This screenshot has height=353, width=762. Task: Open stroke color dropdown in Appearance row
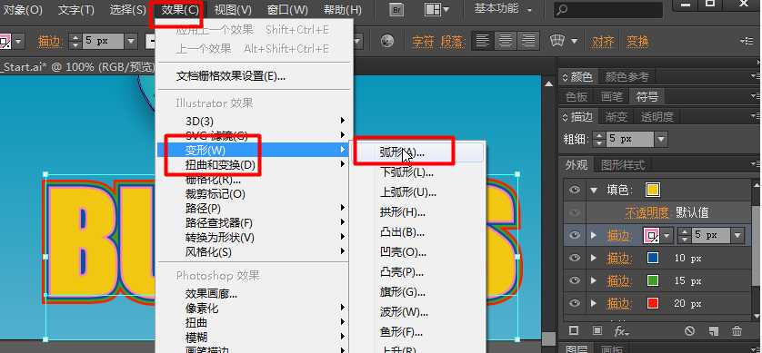667,235
